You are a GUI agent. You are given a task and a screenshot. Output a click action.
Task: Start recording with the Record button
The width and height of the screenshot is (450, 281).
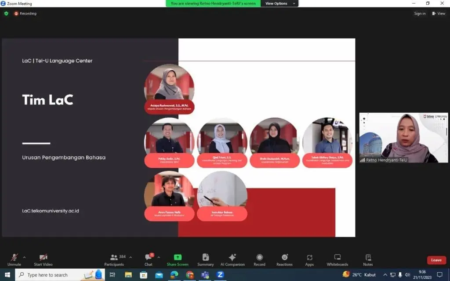pos(259,259)
